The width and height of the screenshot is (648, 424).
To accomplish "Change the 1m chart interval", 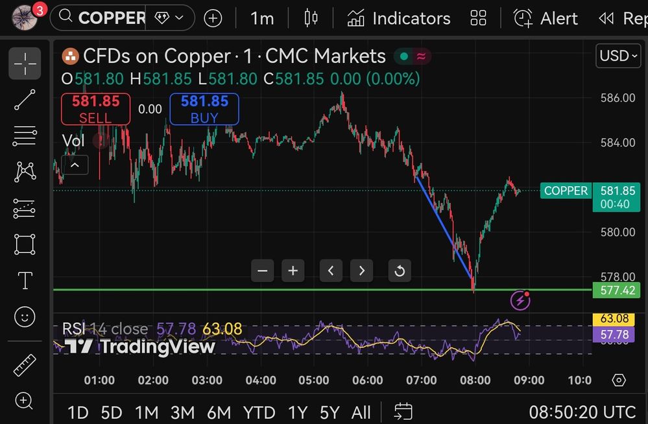I will click(x=262, y=18).
